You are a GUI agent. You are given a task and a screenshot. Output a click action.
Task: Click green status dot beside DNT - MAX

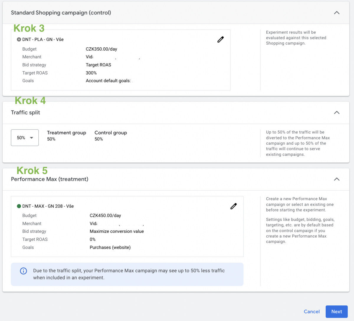(x=19, y=206)
